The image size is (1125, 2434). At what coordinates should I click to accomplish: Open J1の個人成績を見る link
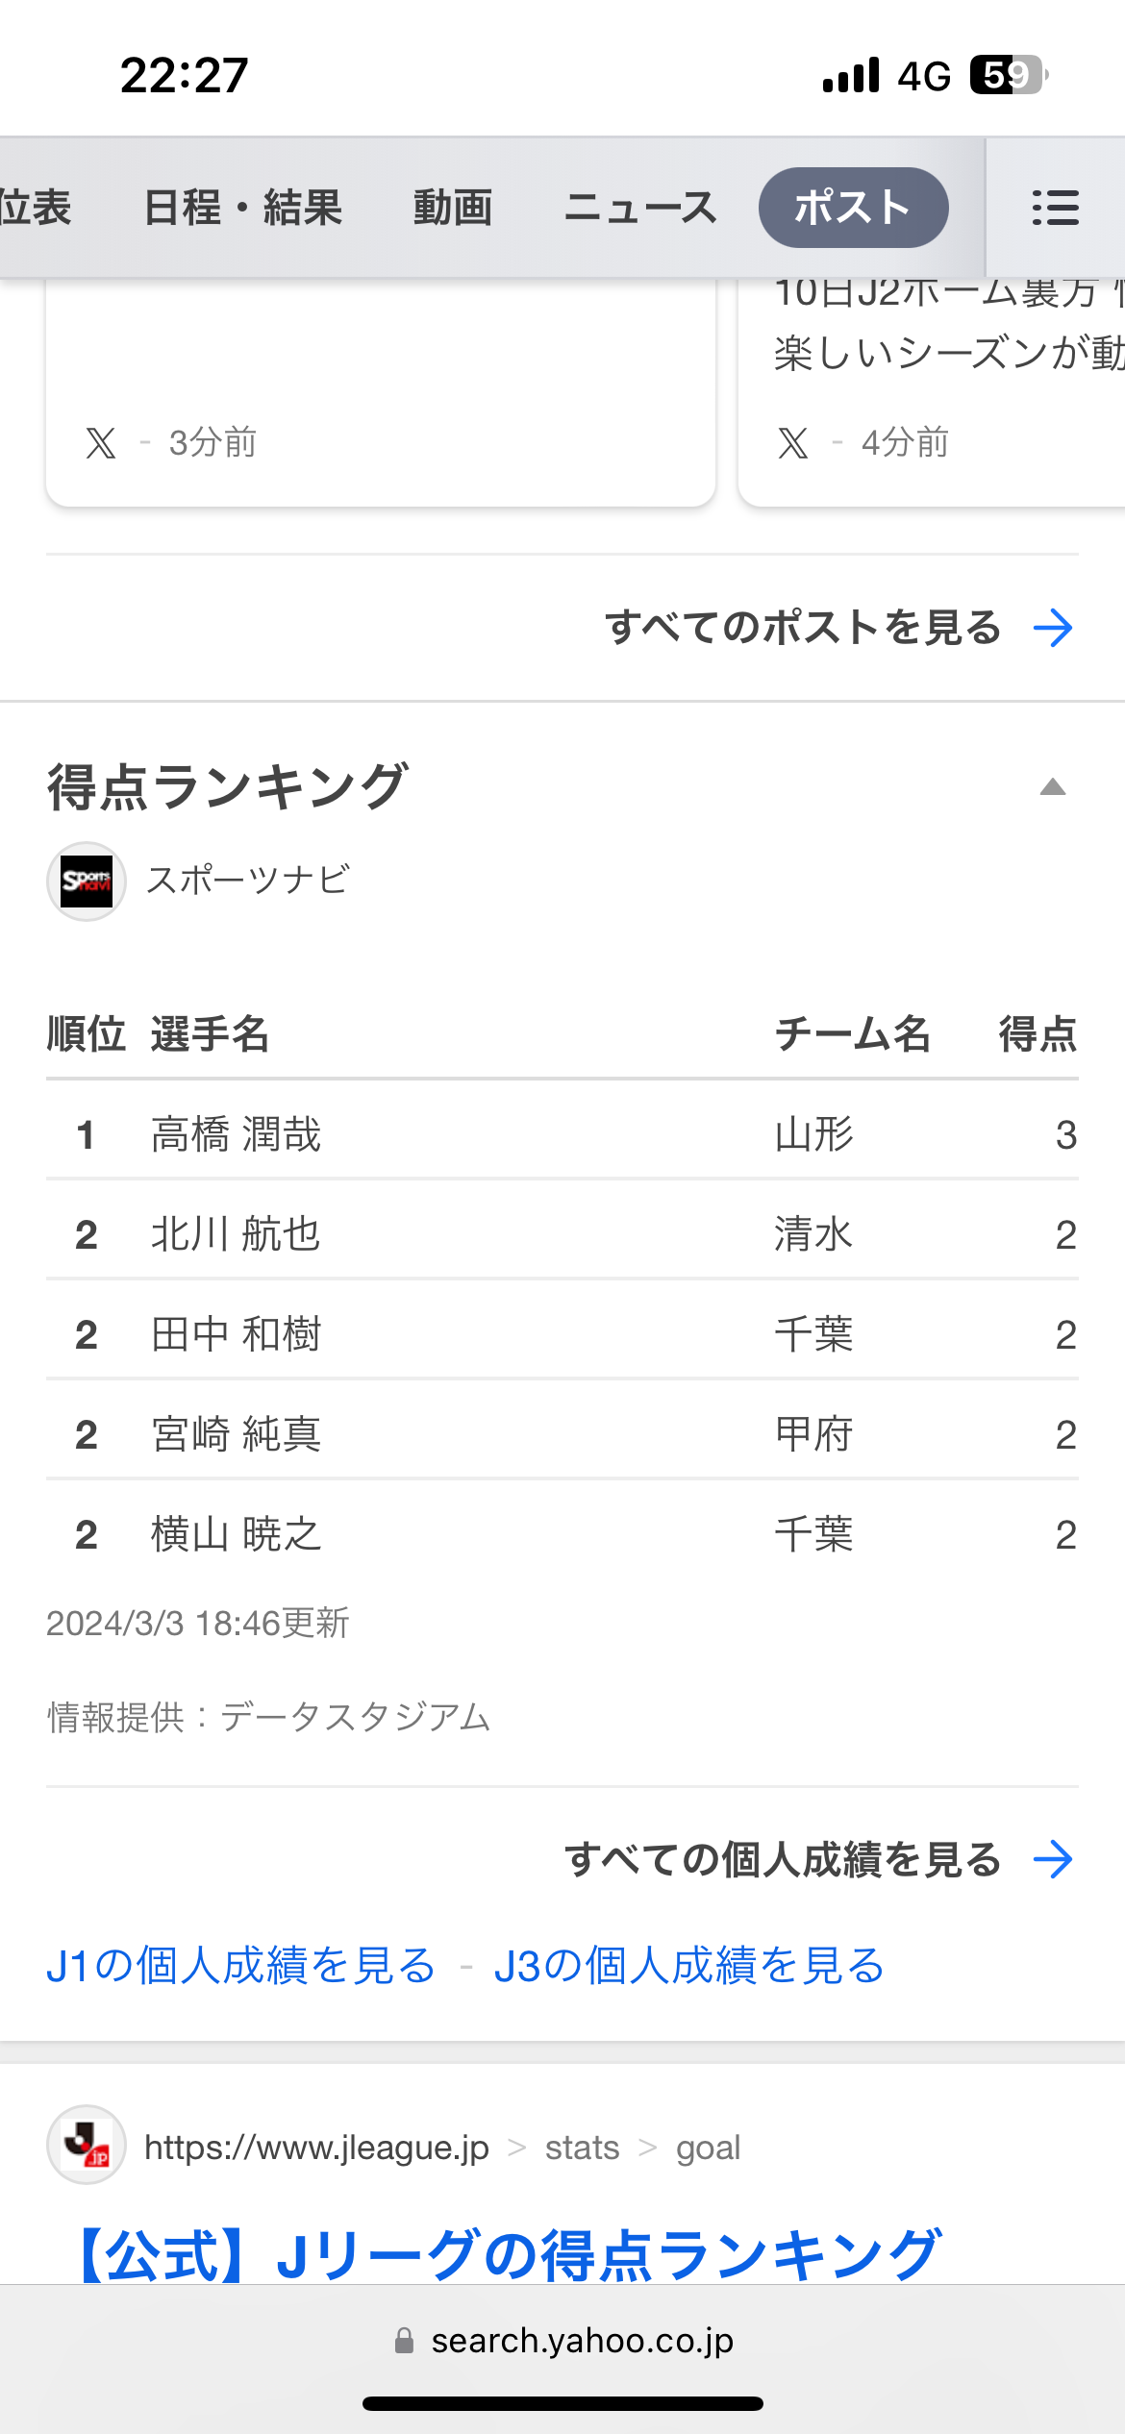[241, 1966]
